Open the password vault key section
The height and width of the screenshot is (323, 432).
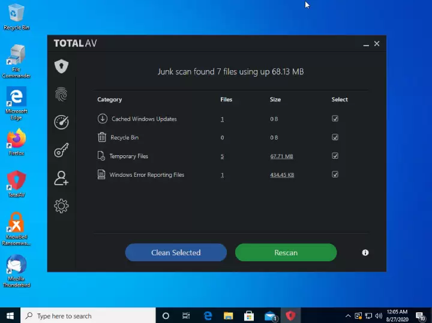pyautogui.click(x=61, y=150)
